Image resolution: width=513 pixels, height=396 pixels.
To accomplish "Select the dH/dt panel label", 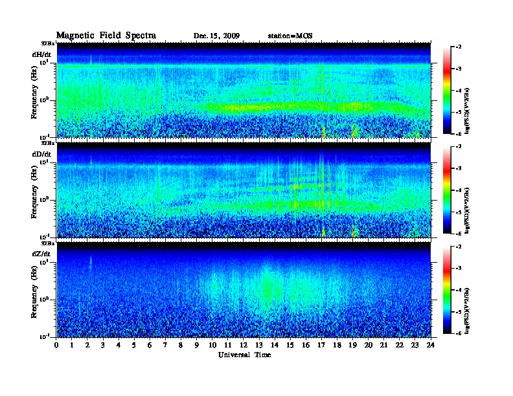I will 41,54.
